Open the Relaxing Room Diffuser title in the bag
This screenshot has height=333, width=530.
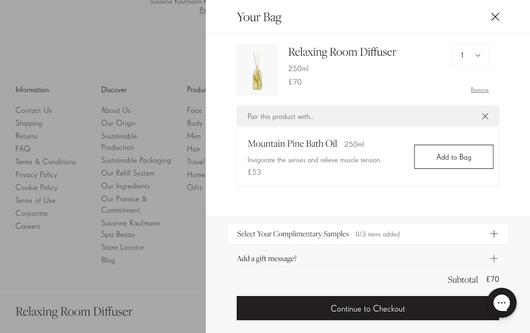(342, 52)
